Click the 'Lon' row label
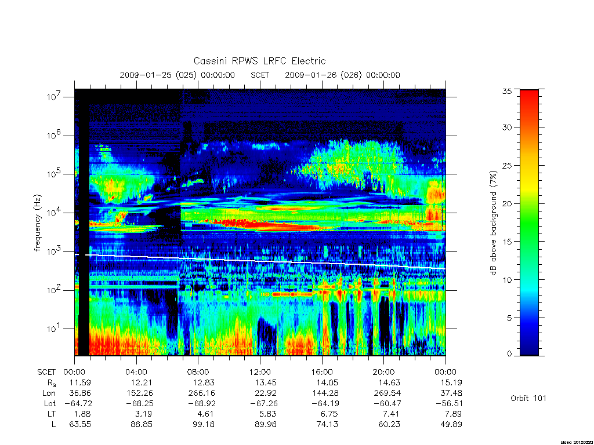Viewport: 594px width, 445px height. [x=49, y=393]
